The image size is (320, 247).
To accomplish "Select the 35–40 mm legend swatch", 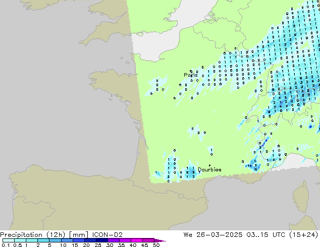I will pyautogui.click(x=125, y=240).
